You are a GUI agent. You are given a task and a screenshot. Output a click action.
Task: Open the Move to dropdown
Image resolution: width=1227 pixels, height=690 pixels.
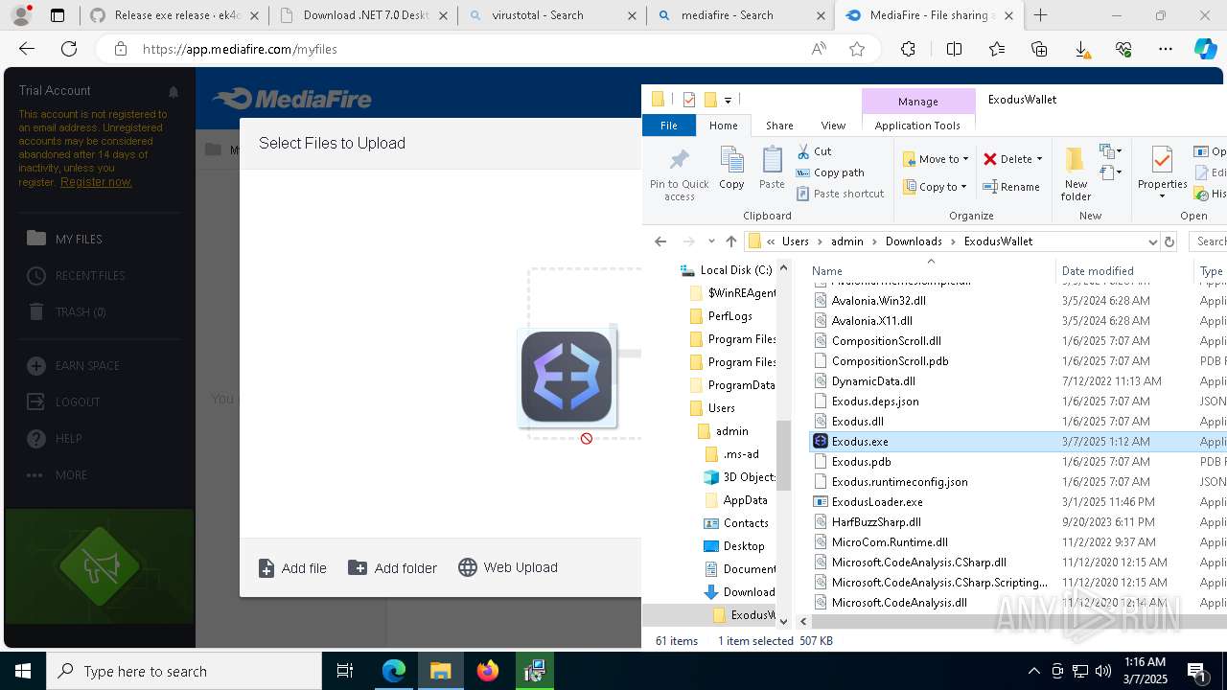[x=965, y=159]
